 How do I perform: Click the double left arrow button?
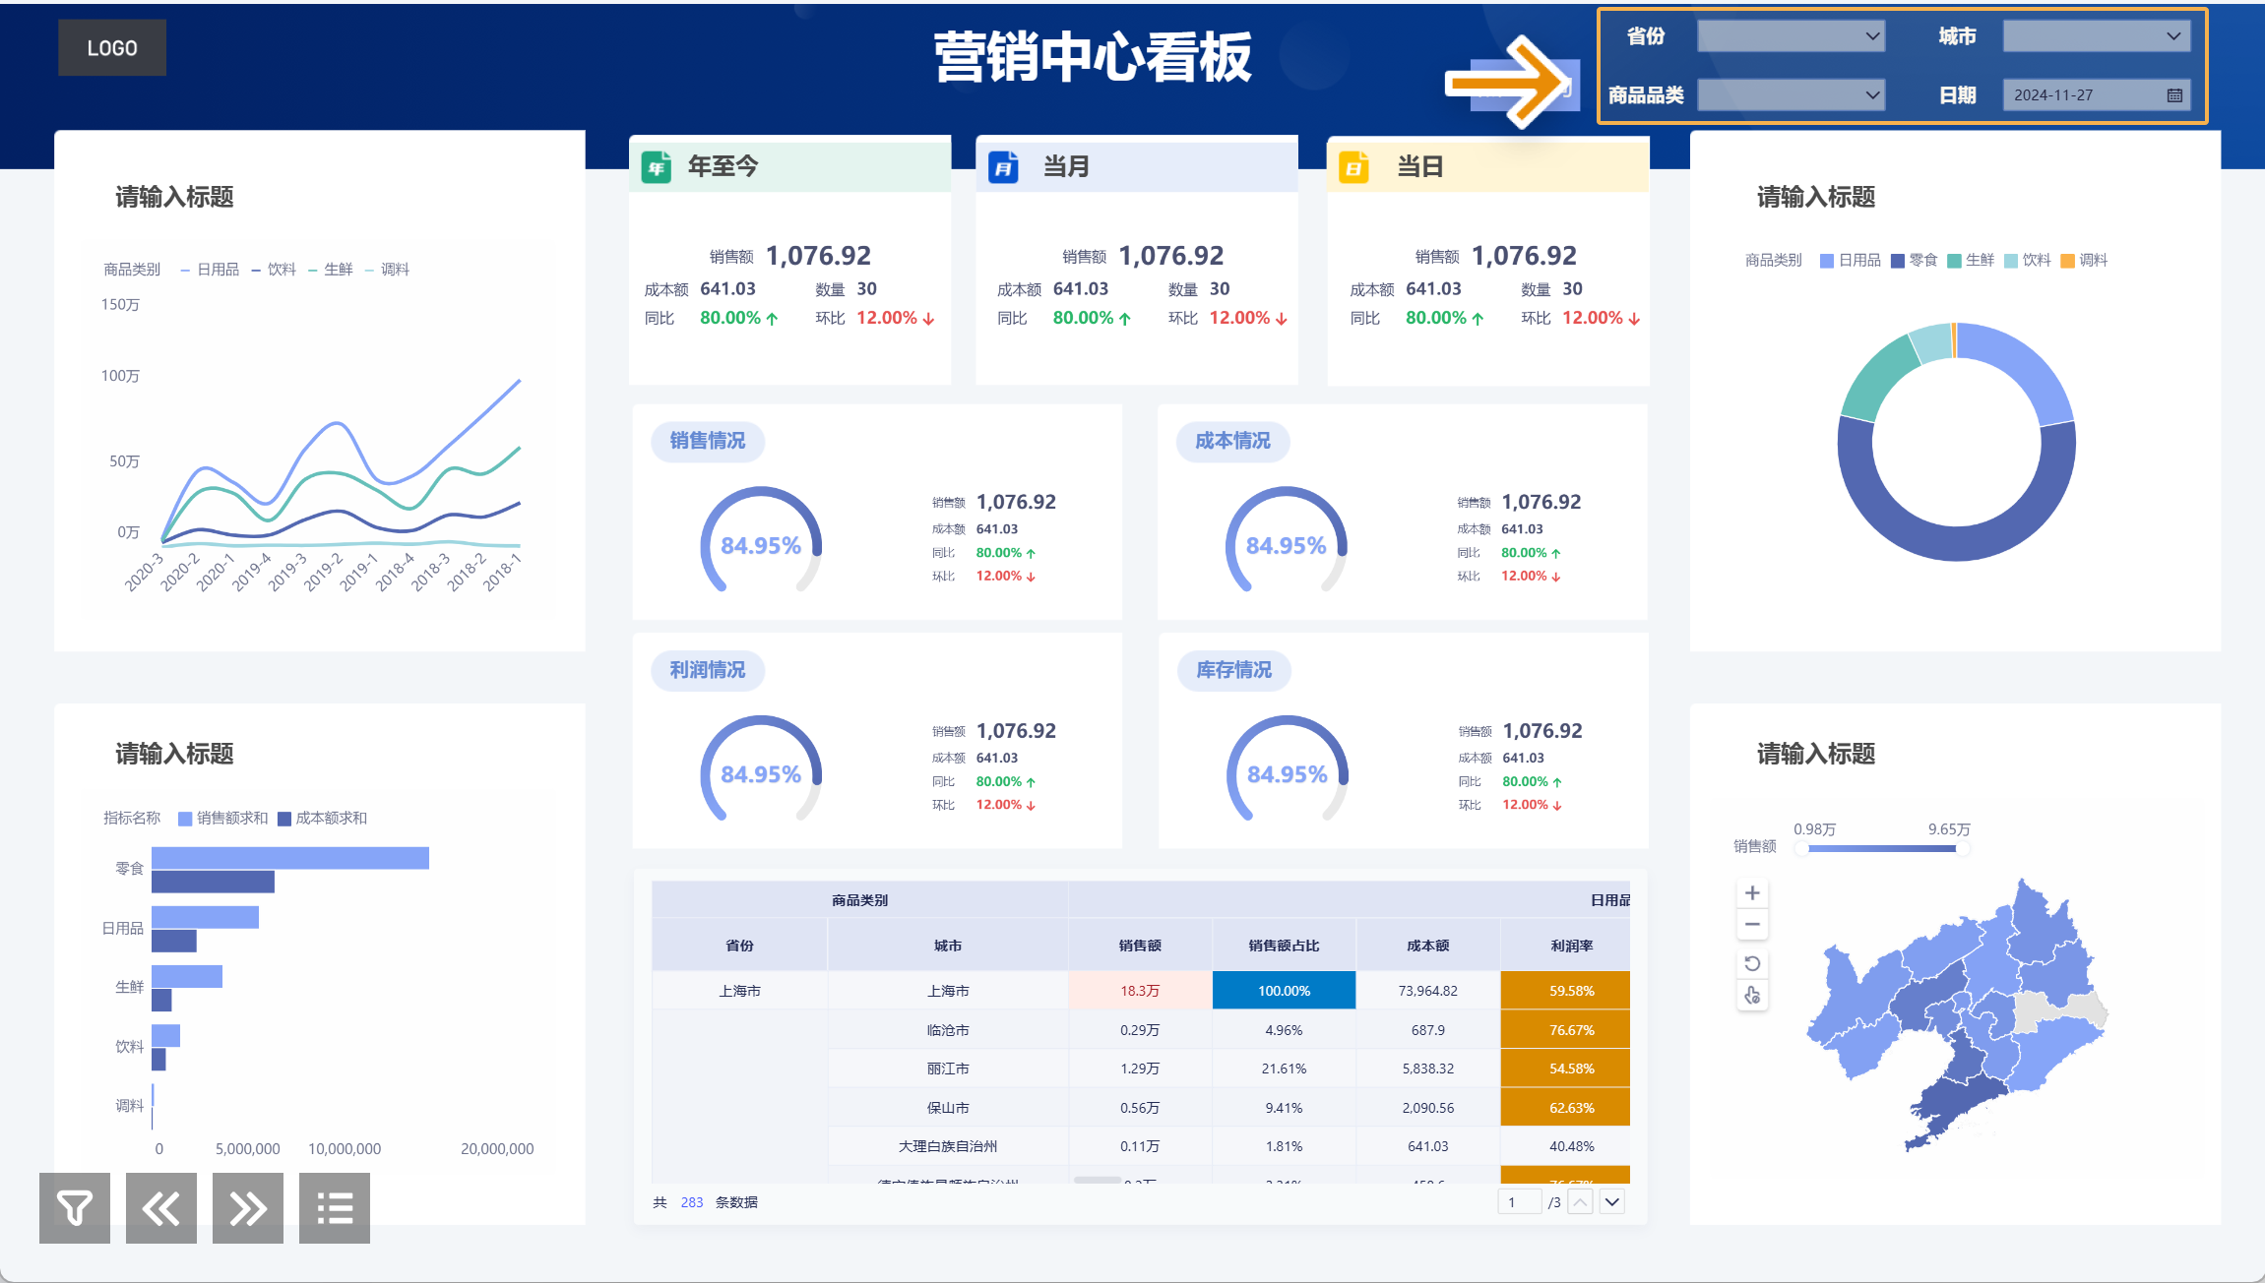coord(161,1208)
